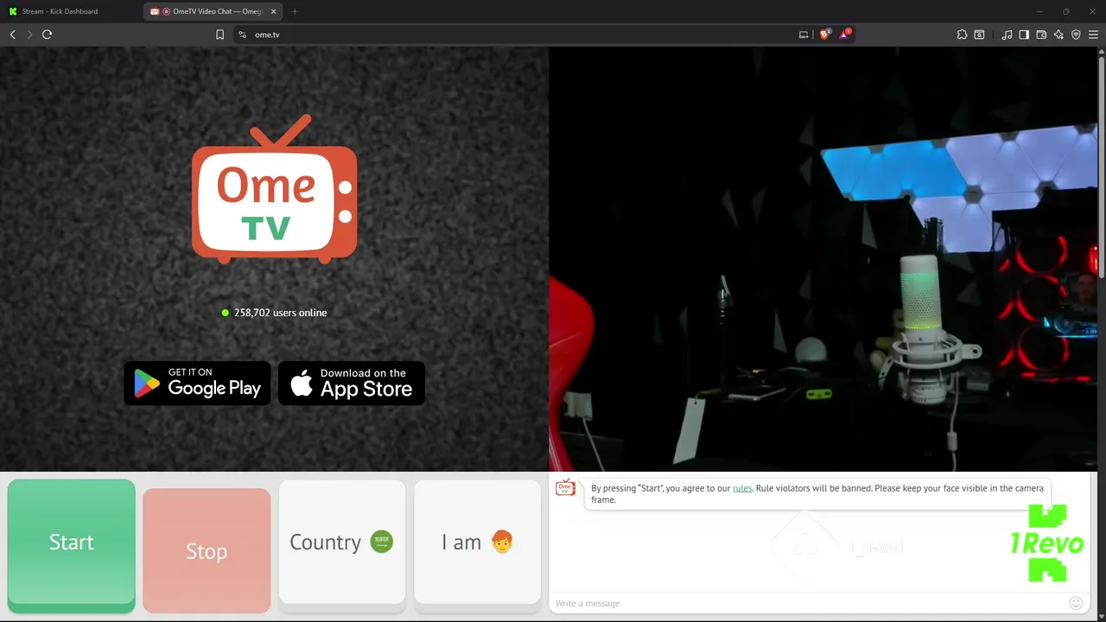Open Download on the App Store badge
The image size is (1106, 622).
tap(352, 383)
